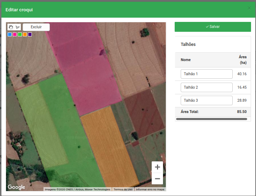Viewport: 256px width, 196px height.
Task: Click the Google logo on map
Action: (17, 187)
